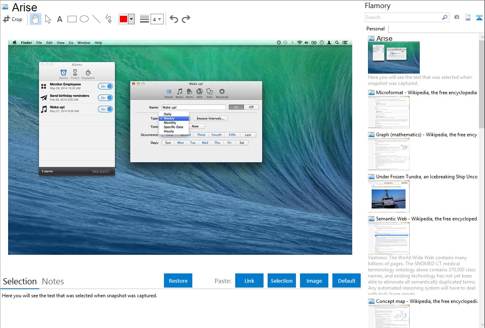Click the Flamory search field
485x328 pixels.
pos(403,17)
